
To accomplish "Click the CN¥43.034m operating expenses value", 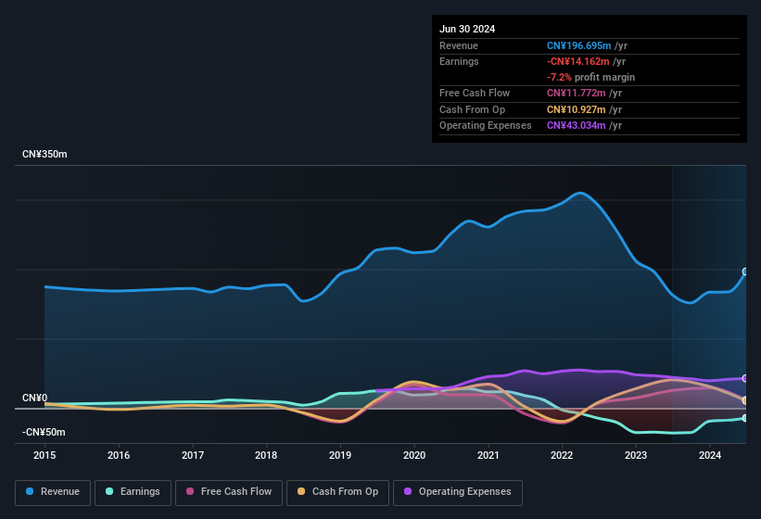I will [577, 126].
